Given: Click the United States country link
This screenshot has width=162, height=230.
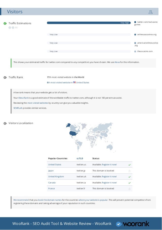Looking at the screenshot, I should [x=55, y=165].
